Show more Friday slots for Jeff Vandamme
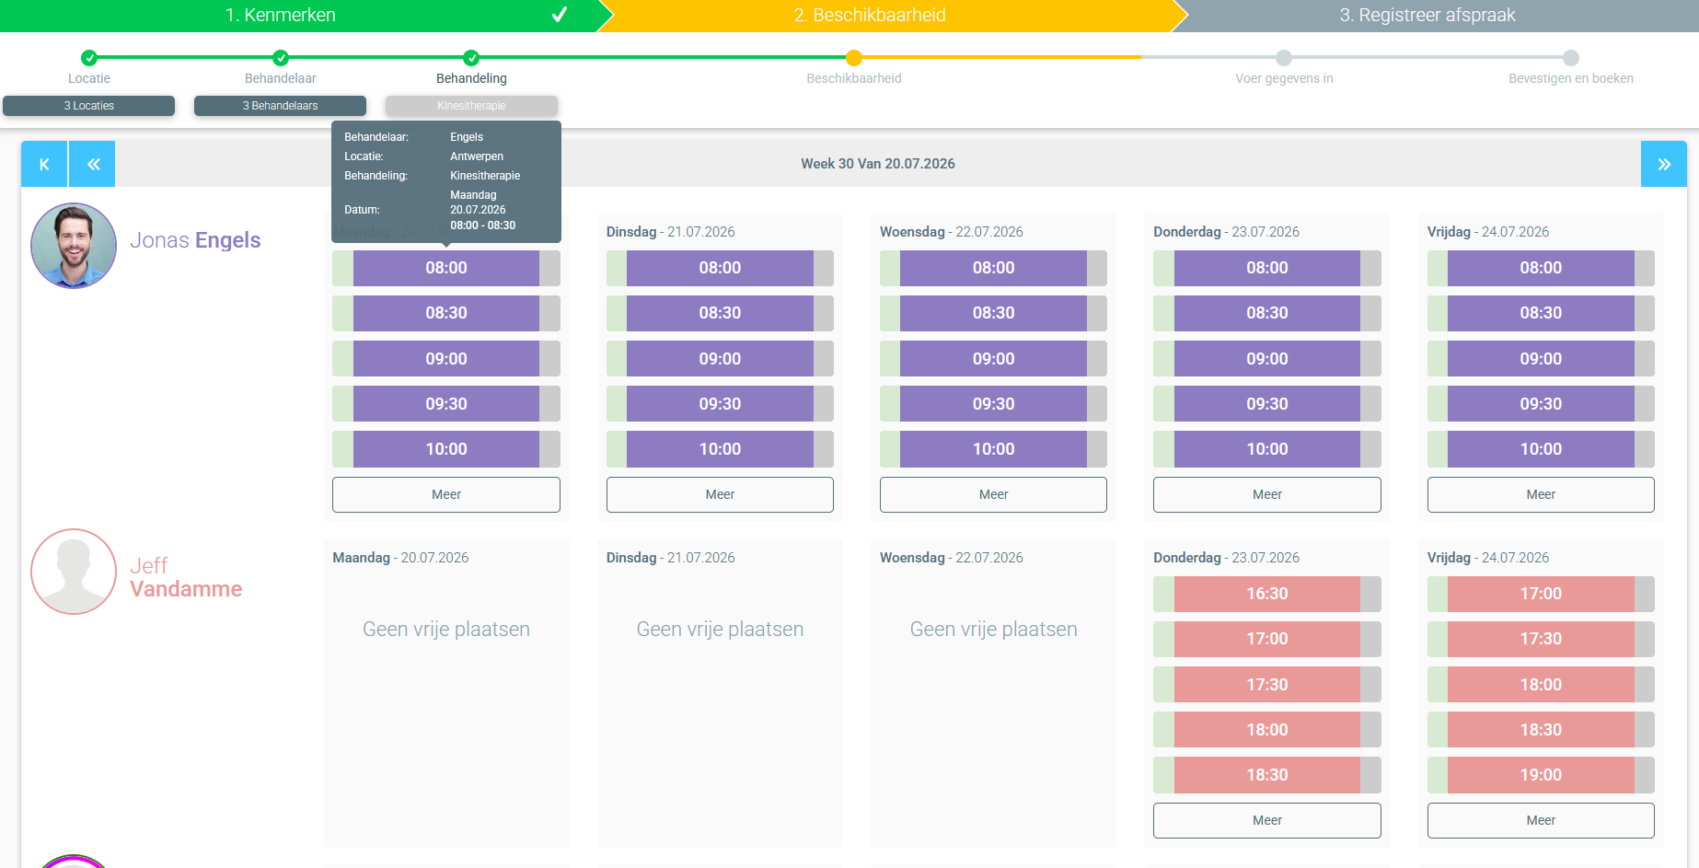Screen dimensions: 1699x868 [x=1541, y=820]
